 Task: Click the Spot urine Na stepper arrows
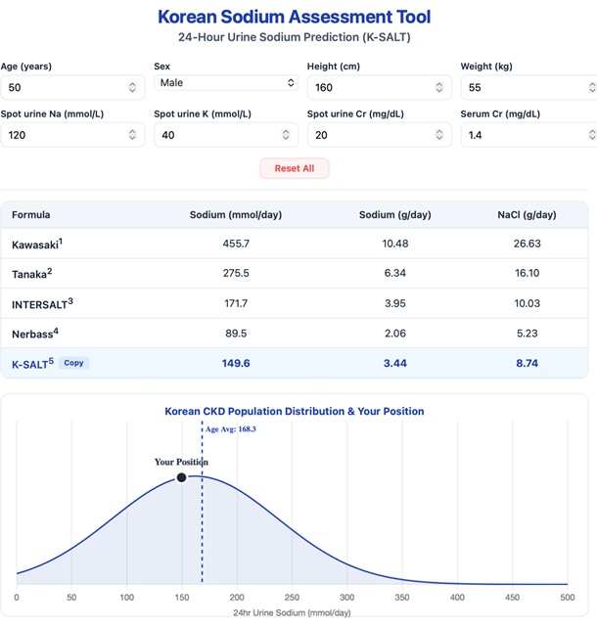tap(132, 135)
